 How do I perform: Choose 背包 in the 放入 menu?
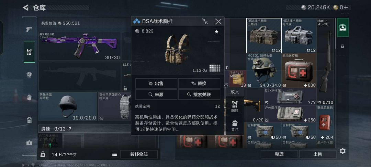coord(235,125)
